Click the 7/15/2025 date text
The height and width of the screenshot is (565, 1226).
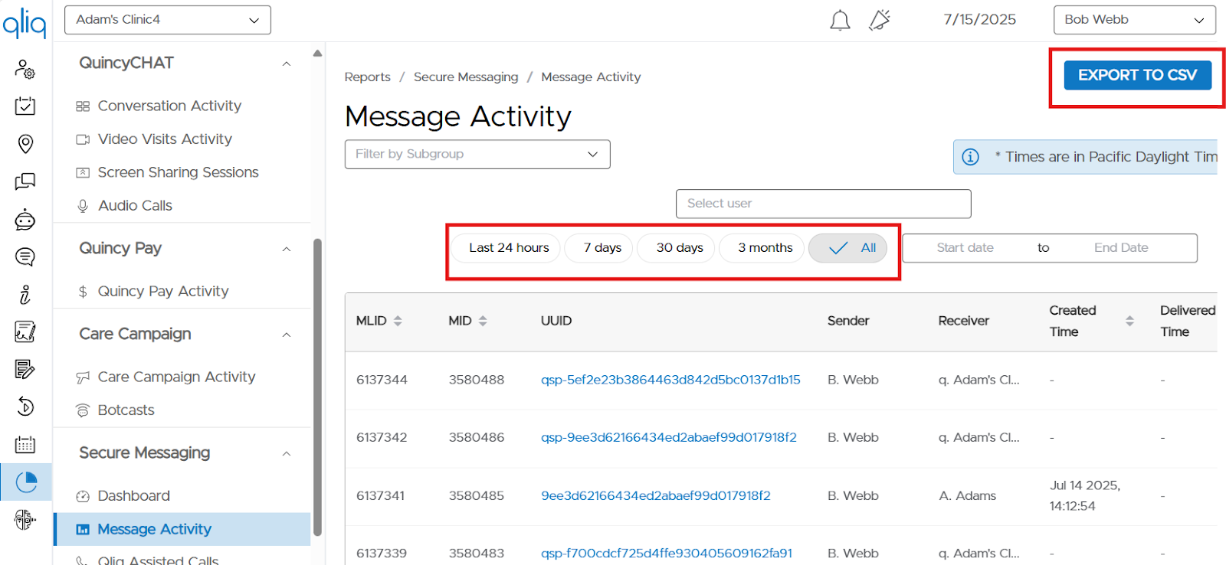tap(979, 20)
